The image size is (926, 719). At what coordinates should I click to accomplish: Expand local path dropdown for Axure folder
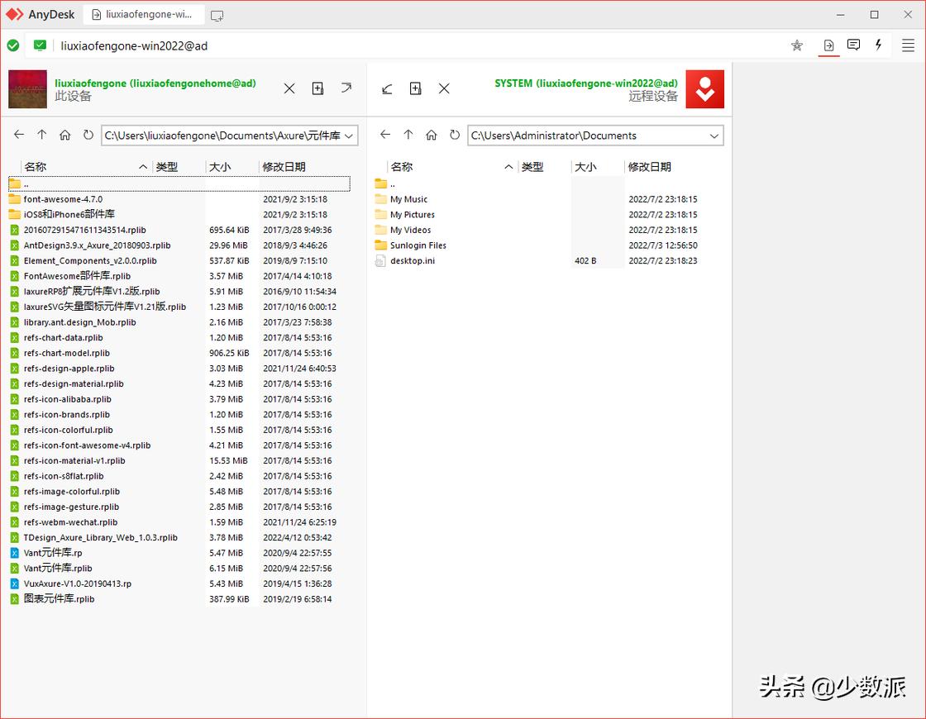pos(349,136)
